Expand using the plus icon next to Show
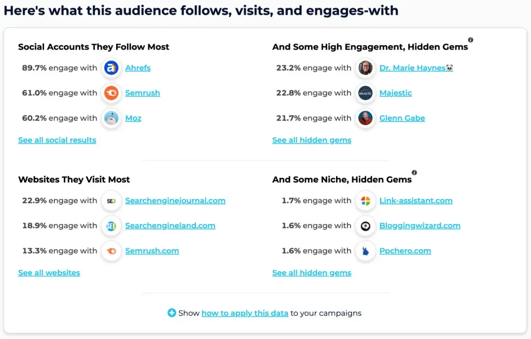 [172, 313]
